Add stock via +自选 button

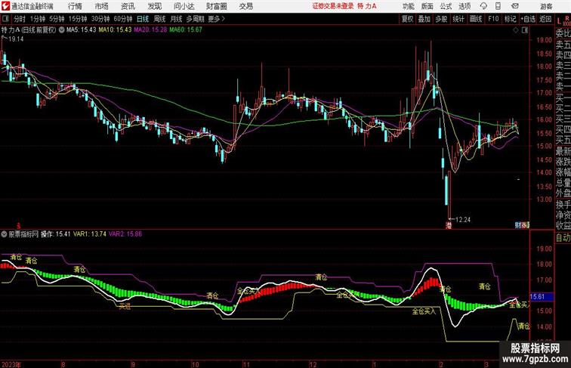pos(528,19)
